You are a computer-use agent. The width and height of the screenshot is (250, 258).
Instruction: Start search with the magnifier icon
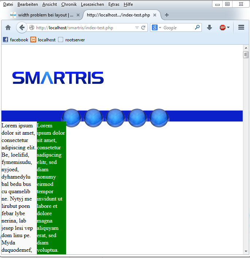click(197, 27)
